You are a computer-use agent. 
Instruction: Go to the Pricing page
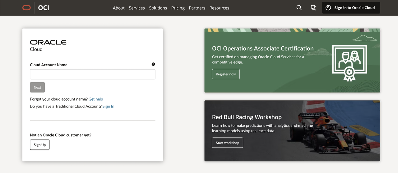tap(178, 8)
